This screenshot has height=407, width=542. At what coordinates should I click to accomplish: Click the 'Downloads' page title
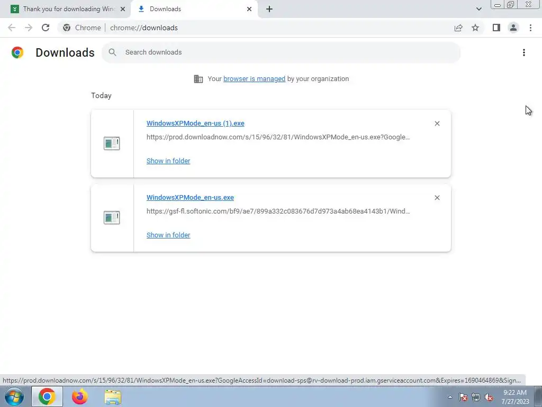click(x=65, y=52)
